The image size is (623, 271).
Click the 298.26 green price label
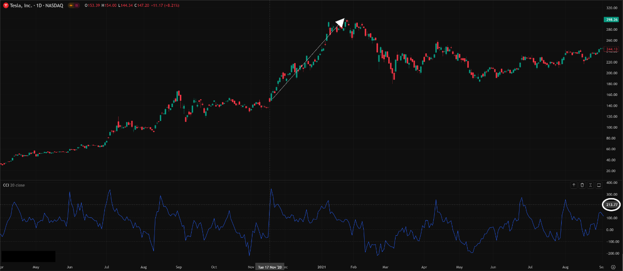[611, 20]
